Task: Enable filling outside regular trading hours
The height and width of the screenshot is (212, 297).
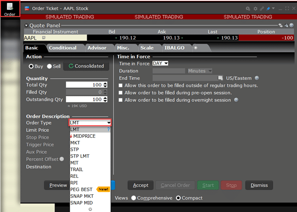Action: [121, 85]
